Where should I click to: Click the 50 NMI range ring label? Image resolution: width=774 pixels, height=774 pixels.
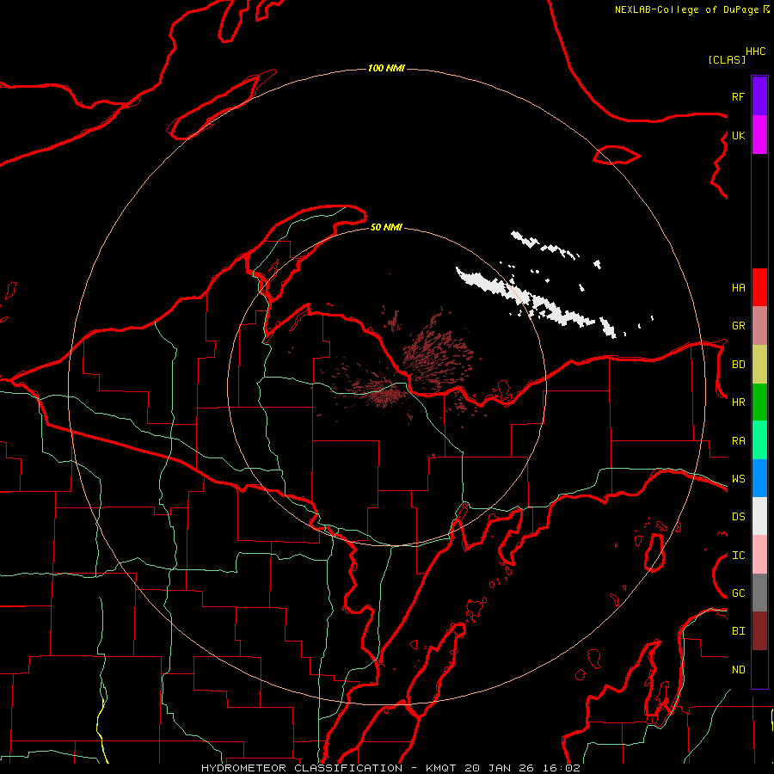point(386,227)
